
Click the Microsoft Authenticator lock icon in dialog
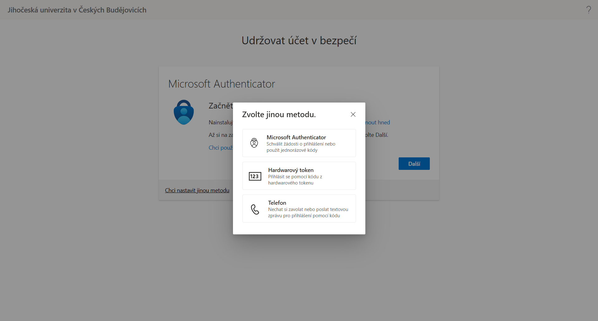click(254, 143)
